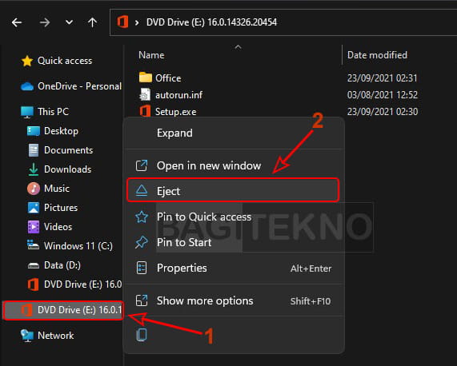457x366 pixels.
Task: Click the green Downloads arrow icon
Action: coord(34,169)
